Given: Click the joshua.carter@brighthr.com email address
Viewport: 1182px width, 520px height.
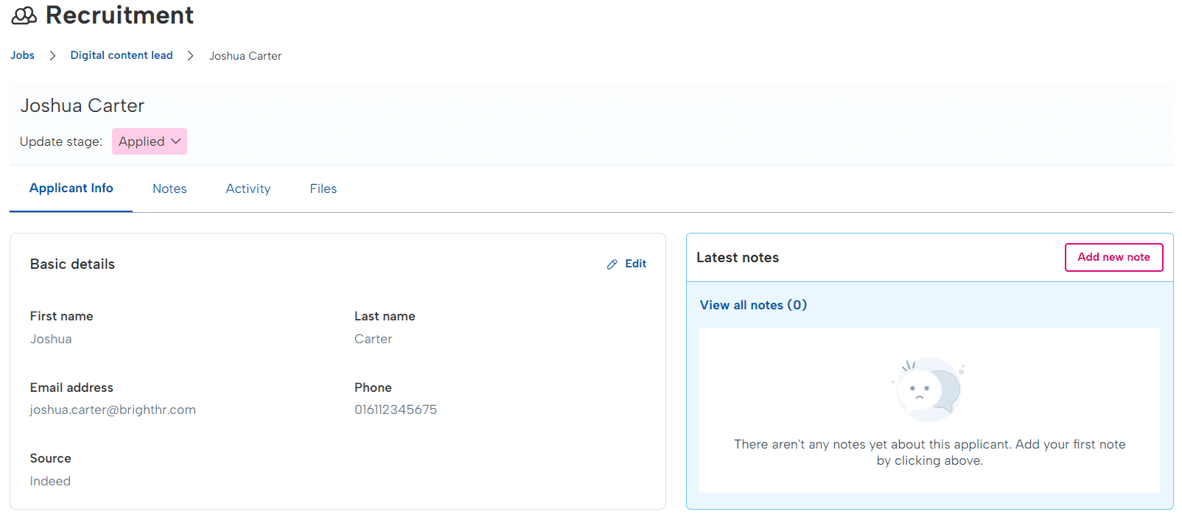Looking at the screenshot, I should (113, 410).
